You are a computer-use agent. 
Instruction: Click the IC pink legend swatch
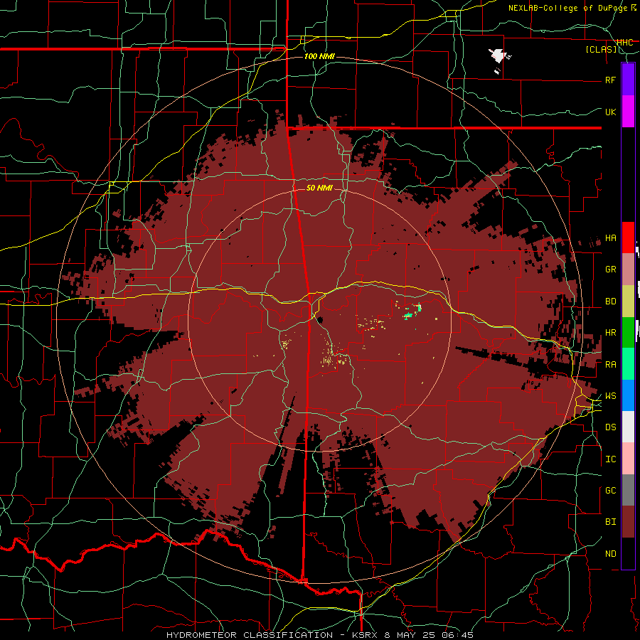[x=628, y=459]
